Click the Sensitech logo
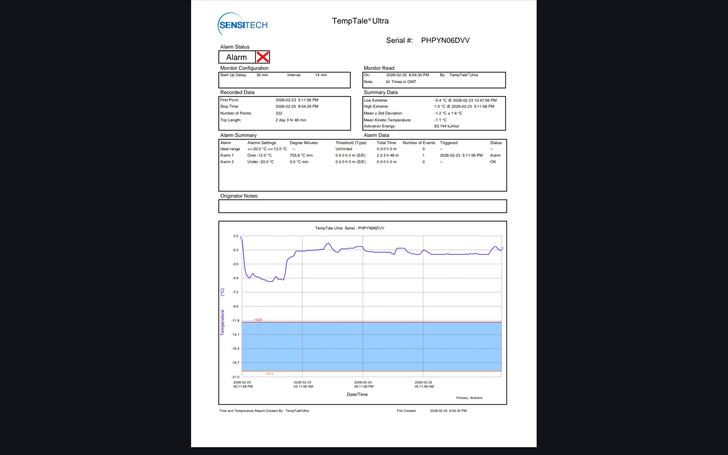The width and height of the screenshot is (728, 455). [x=243, y=24]
